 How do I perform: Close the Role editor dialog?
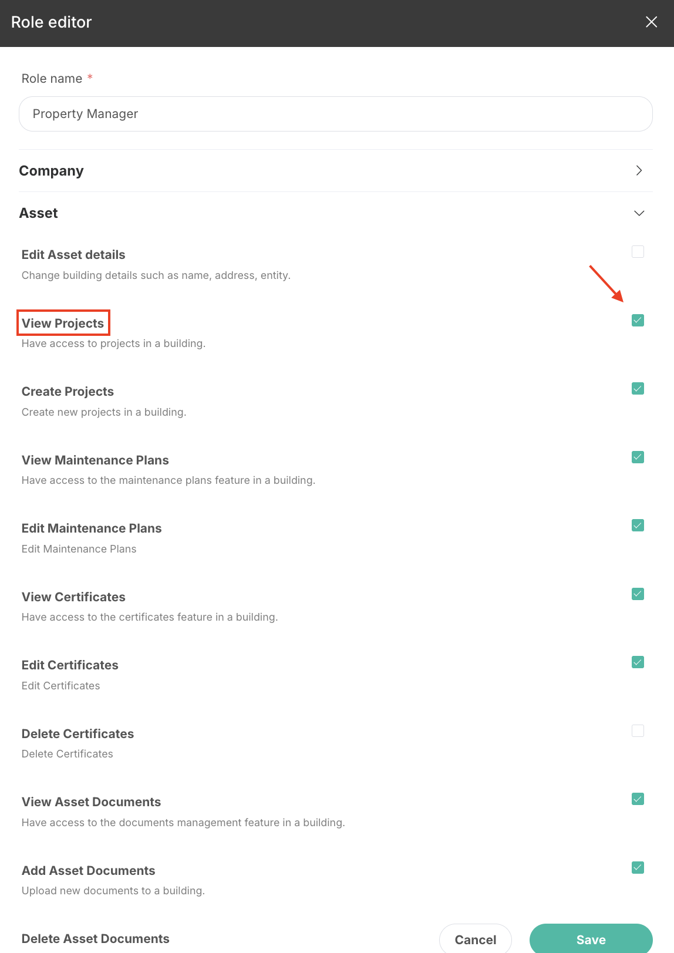651,22
